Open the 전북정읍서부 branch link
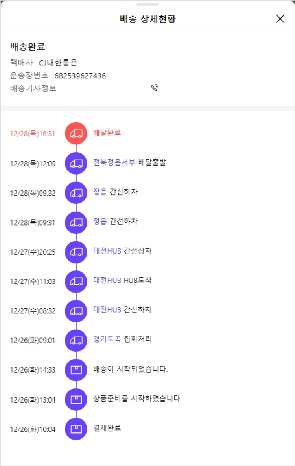This screenshot has width=295, height=466. [x=114, y=162]
